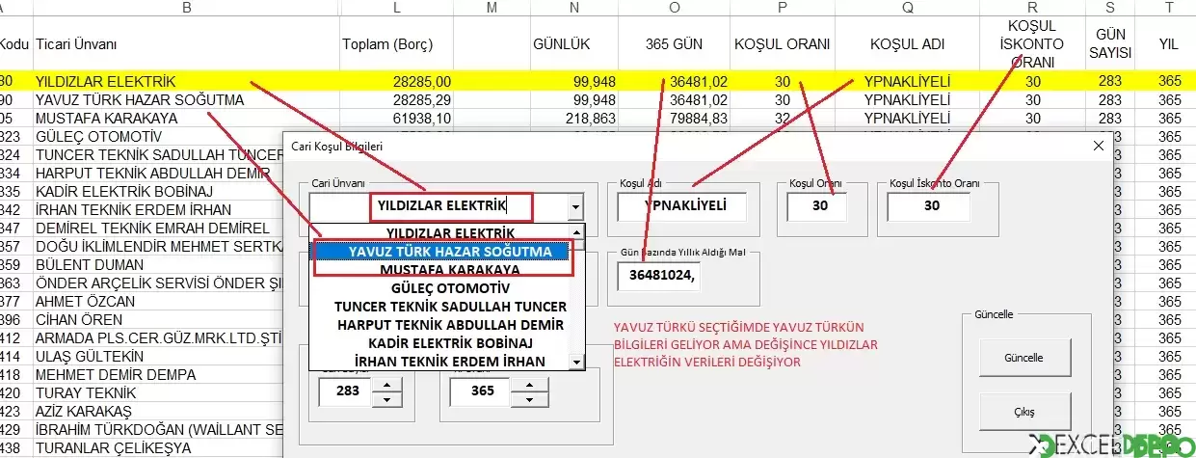1196x458 pixels.
Task: Click the TURAY TEKNİK row cell
Action: 157,392
